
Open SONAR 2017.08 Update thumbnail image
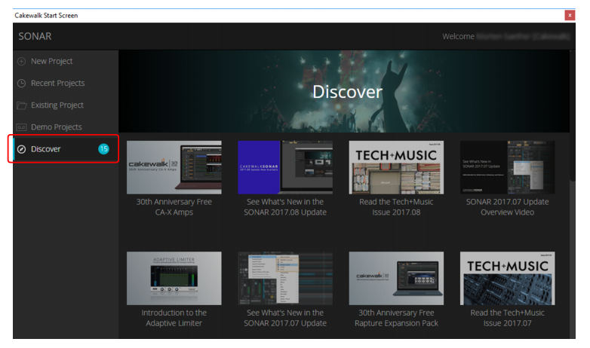pos(285,168)
